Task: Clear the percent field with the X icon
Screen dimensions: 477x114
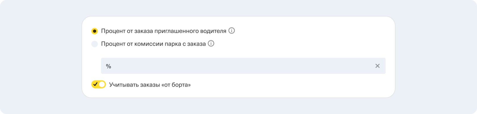Action: coord(377,66)
